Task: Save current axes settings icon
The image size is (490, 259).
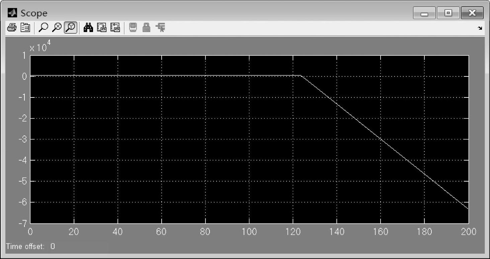Action: tap(102, 28)
